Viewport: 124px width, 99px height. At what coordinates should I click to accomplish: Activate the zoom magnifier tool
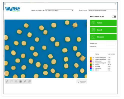coord(16,81)
